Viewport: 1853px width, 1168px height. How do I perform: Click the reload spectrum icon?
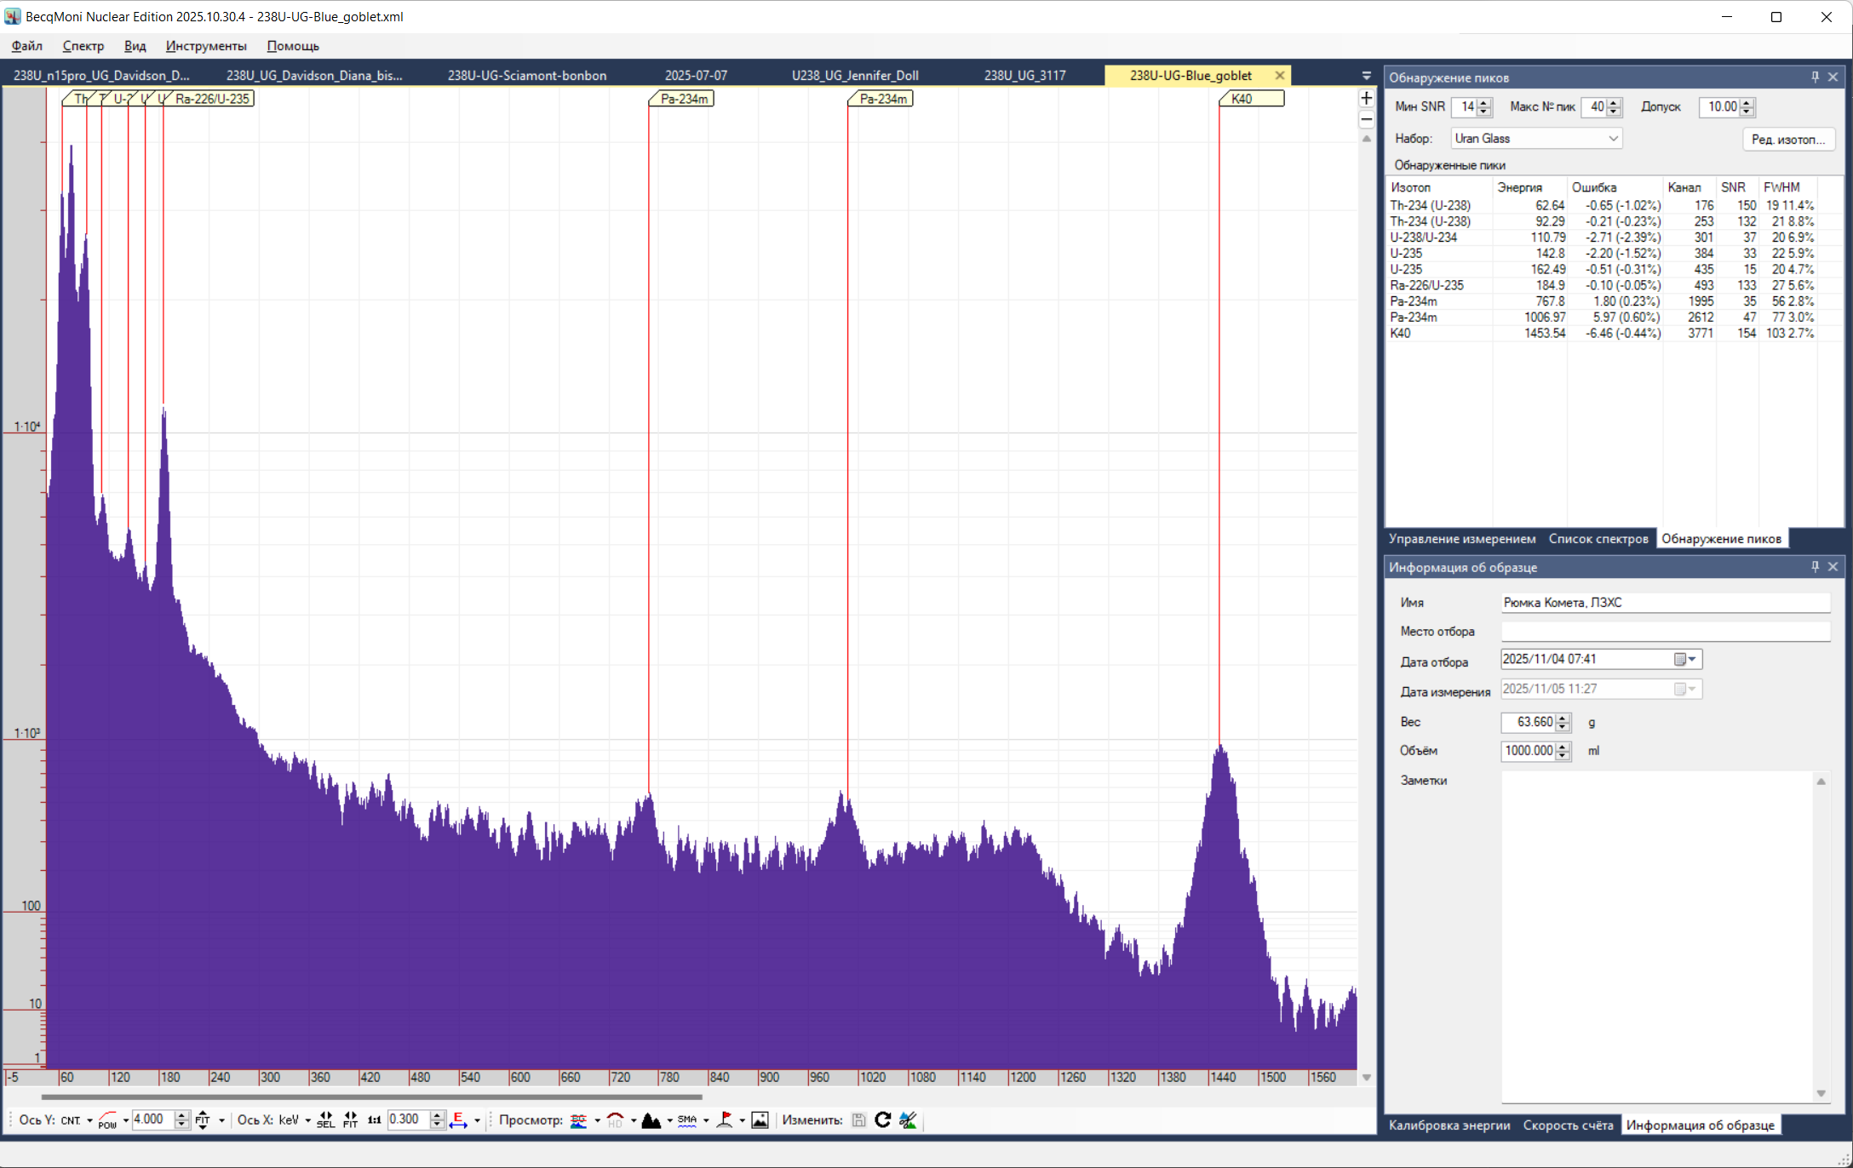pos(883,1120)
